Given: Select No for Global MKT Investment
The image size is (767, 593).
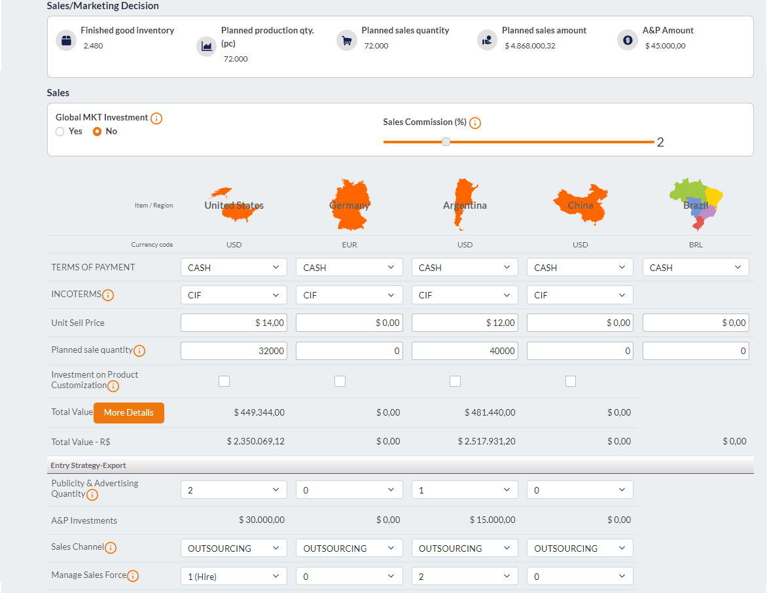Looking at the screenshot, I should 98,132.
